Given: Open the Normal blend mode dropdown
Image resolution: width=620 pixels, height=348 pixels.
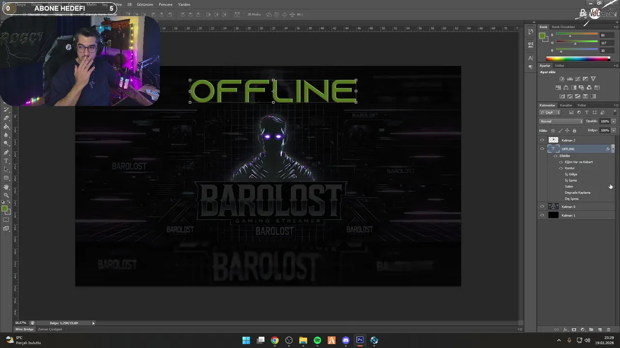Looking at the screenshot, I should 561,121.
